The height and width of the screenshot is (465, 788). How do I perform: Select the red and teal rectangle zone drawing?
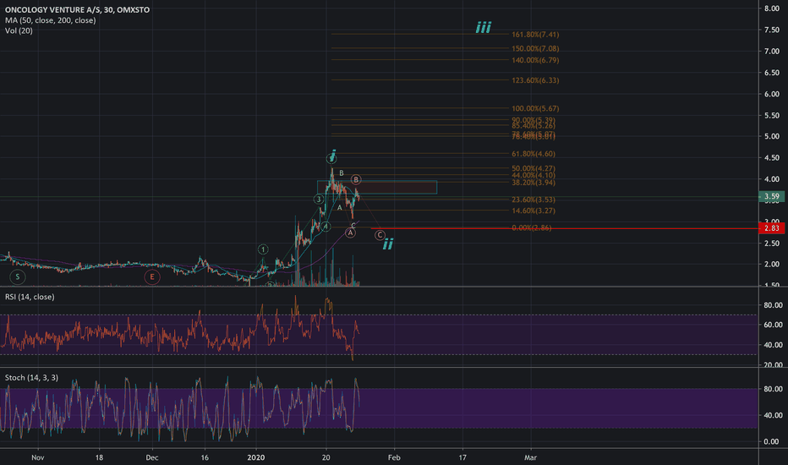coord(377,188)
